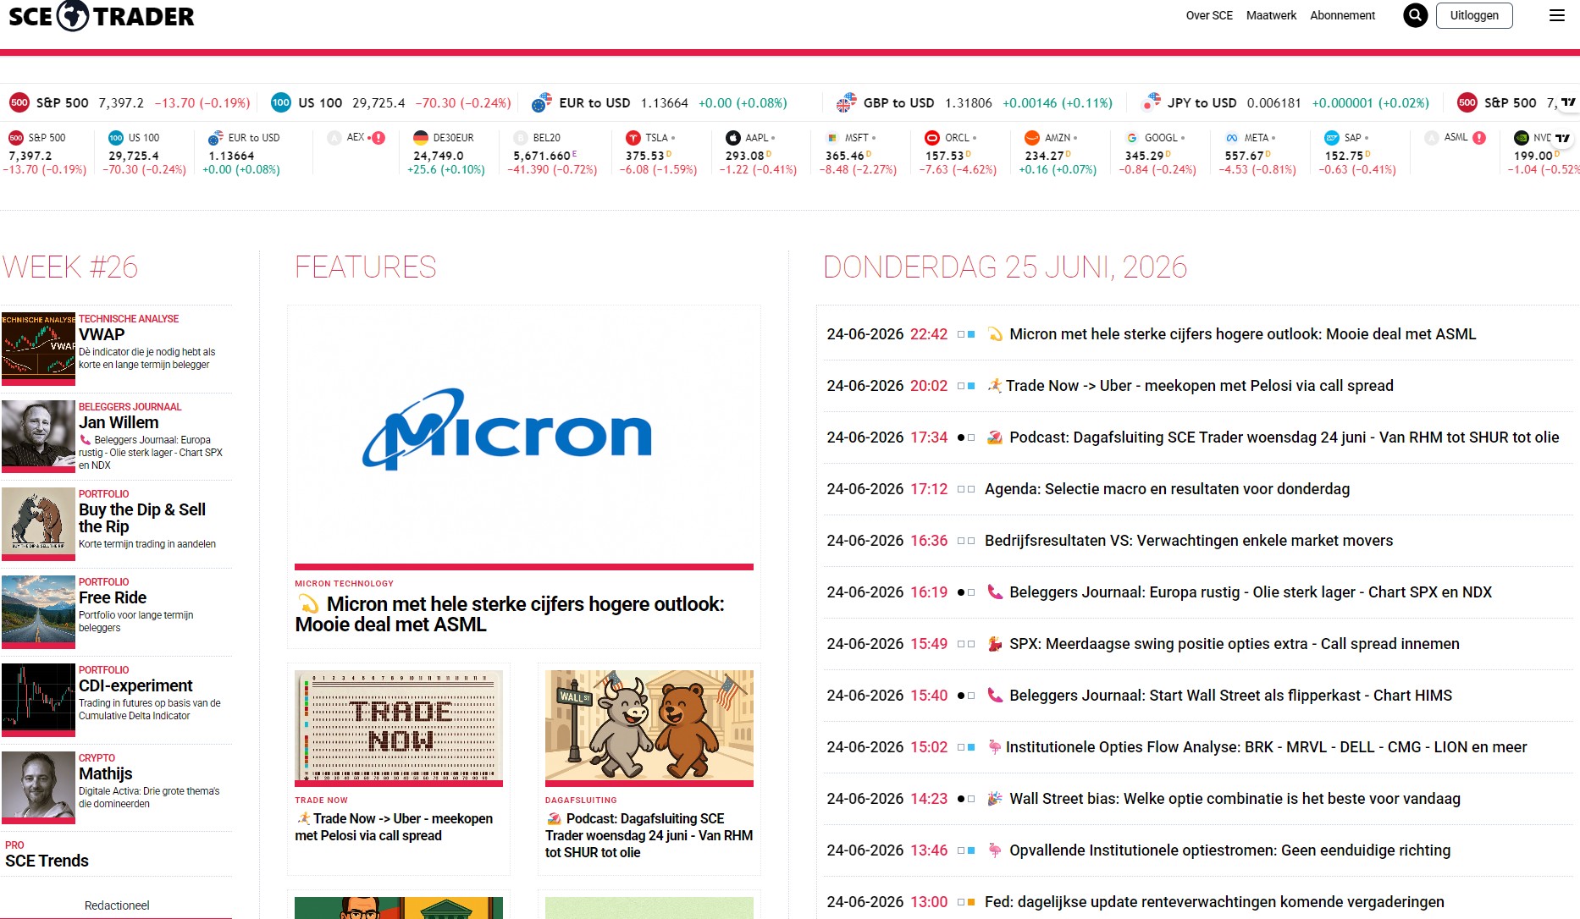Image resolution: width=1580 pixels, height=919 pixels.
Task: Click JPY to USD flag icon in ticker
Action: [x=1151, y=102]
